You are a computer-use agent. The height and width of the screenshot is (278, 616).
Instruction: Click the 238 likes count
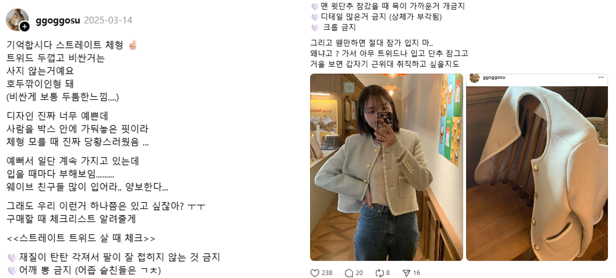click(x=327, y=273)
